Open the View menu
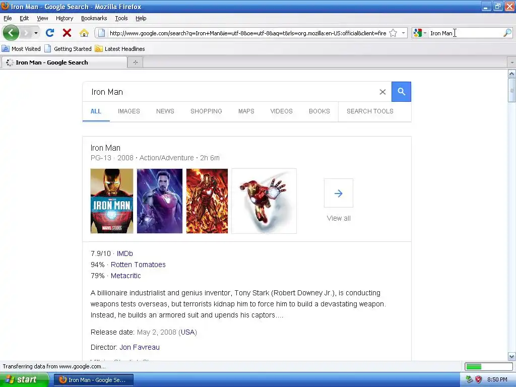This screenshot has width=516, height=387. 42,18
